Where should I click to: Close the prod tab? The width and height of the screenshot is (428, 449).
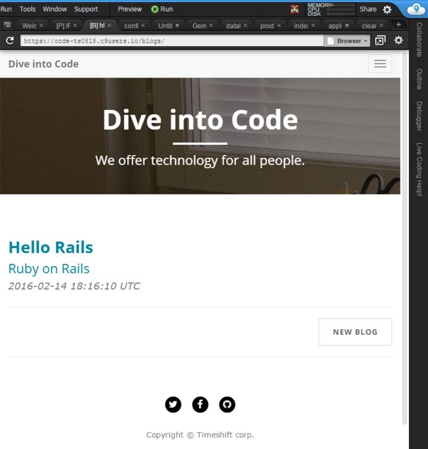(x=279, y=25)
